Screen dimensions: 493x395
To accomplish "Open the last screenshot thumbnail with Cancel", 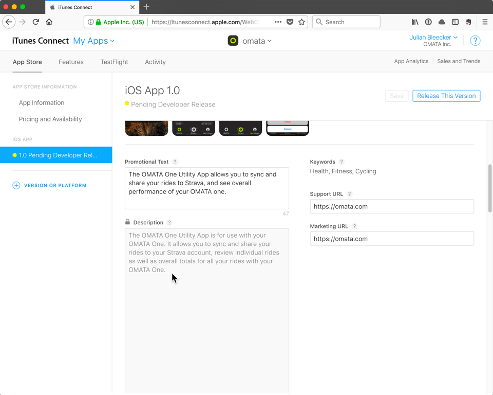I will (288, 128).
